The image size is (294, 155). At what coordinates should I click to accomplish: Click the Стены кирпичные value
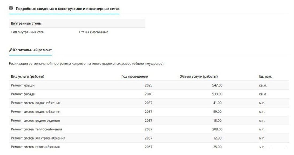click(94, 32)
